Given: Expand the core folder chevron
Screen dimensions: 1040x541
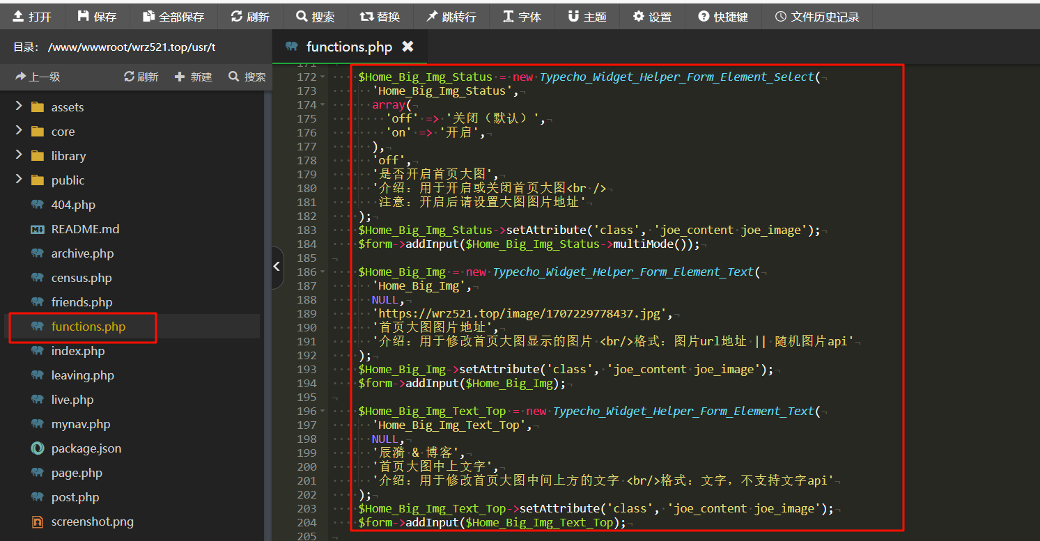Looking at the screenshot, I should (19, 130).
